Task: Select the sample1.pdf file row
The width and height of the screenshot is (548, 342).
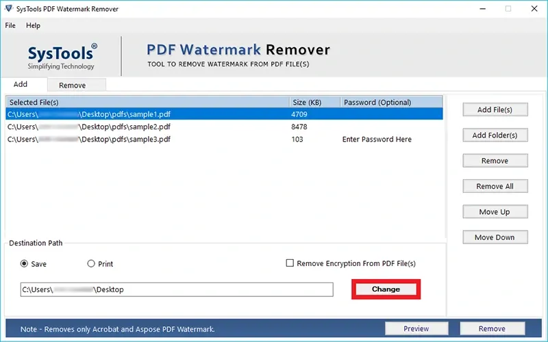Action: point(224,114)
